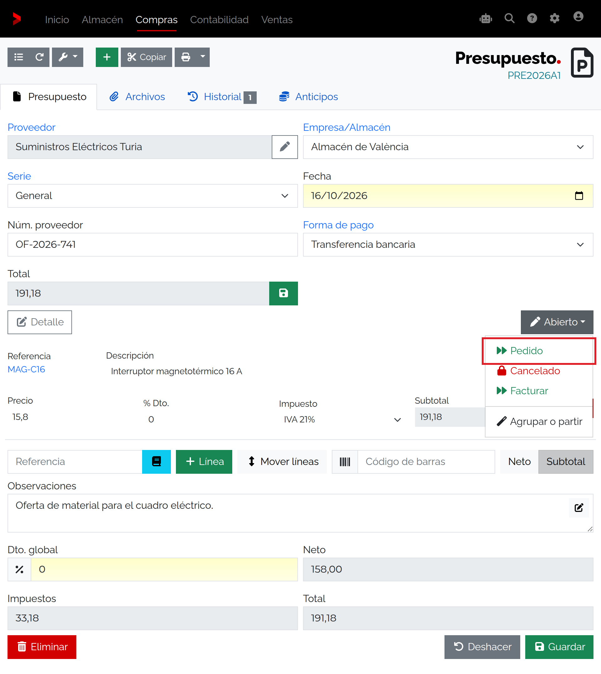The width and height of the screenshot is (601, 674).
Task: Click the green Guardar button
Action: (559, 646)
